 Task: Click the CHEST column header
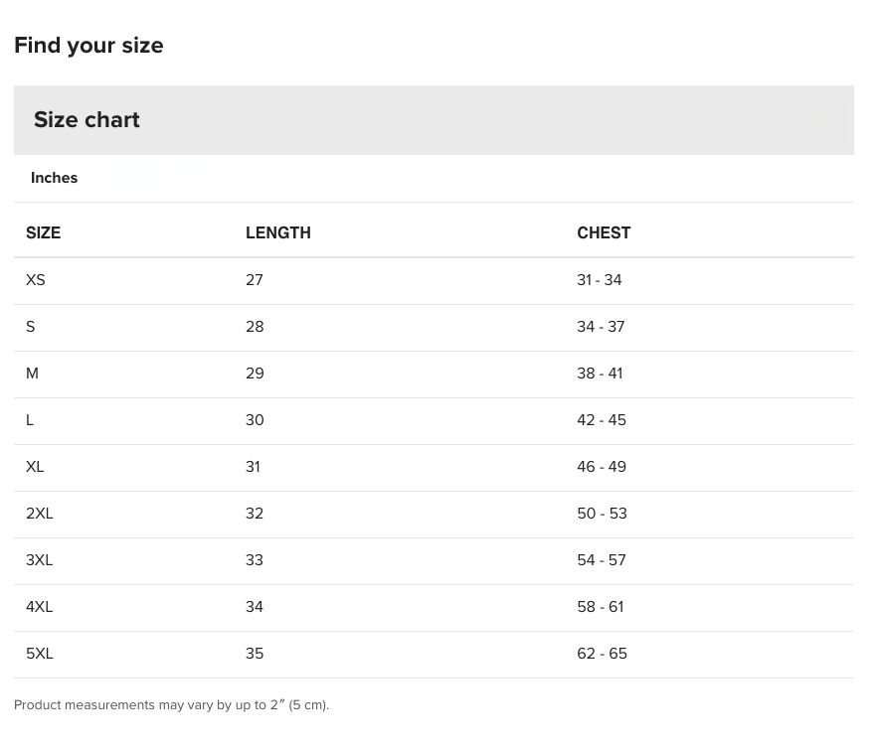604,232
